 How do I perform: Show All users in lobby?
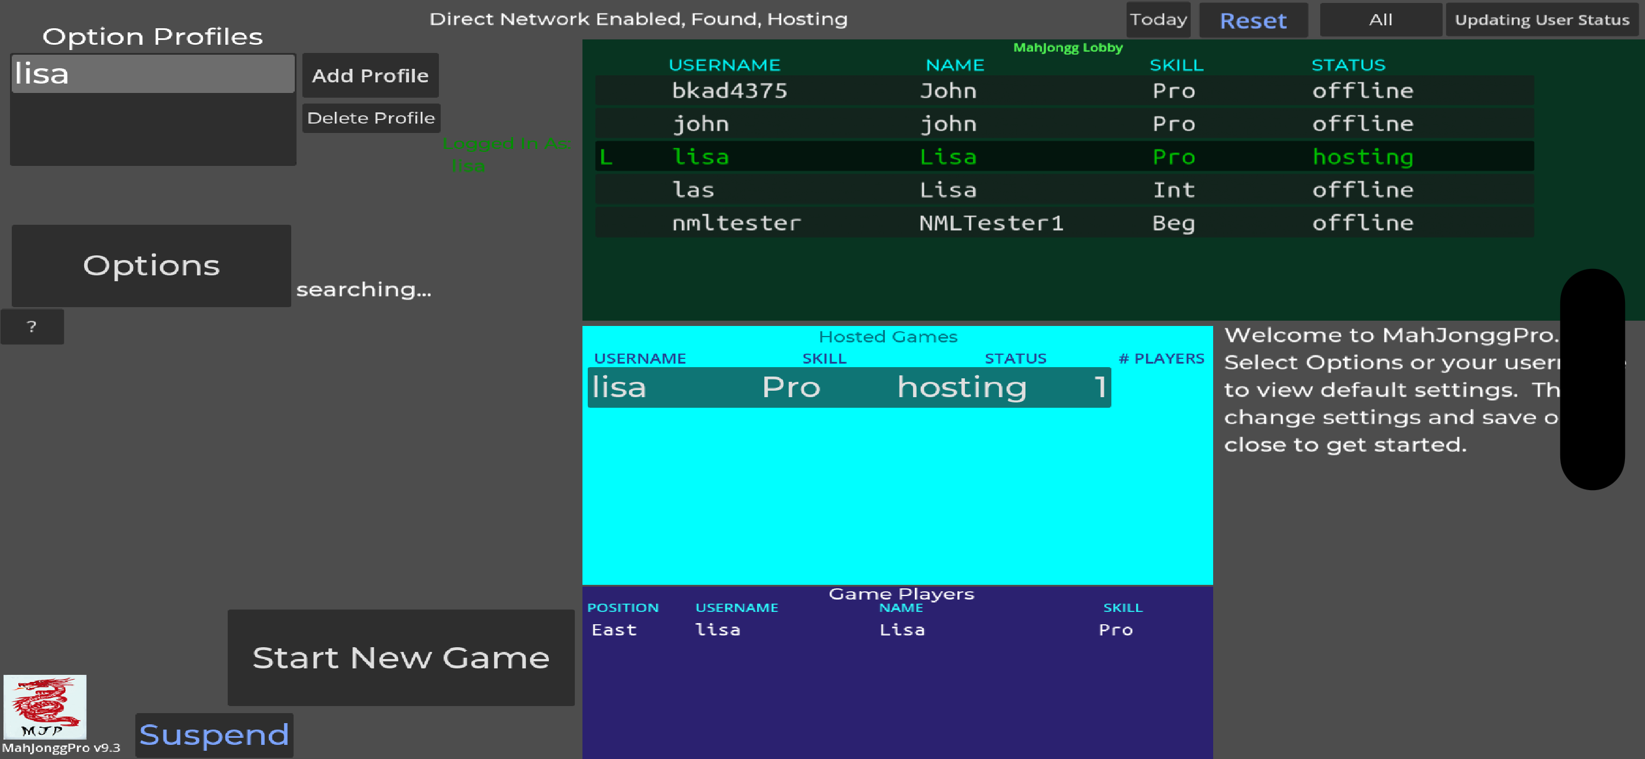(1381, 20)
